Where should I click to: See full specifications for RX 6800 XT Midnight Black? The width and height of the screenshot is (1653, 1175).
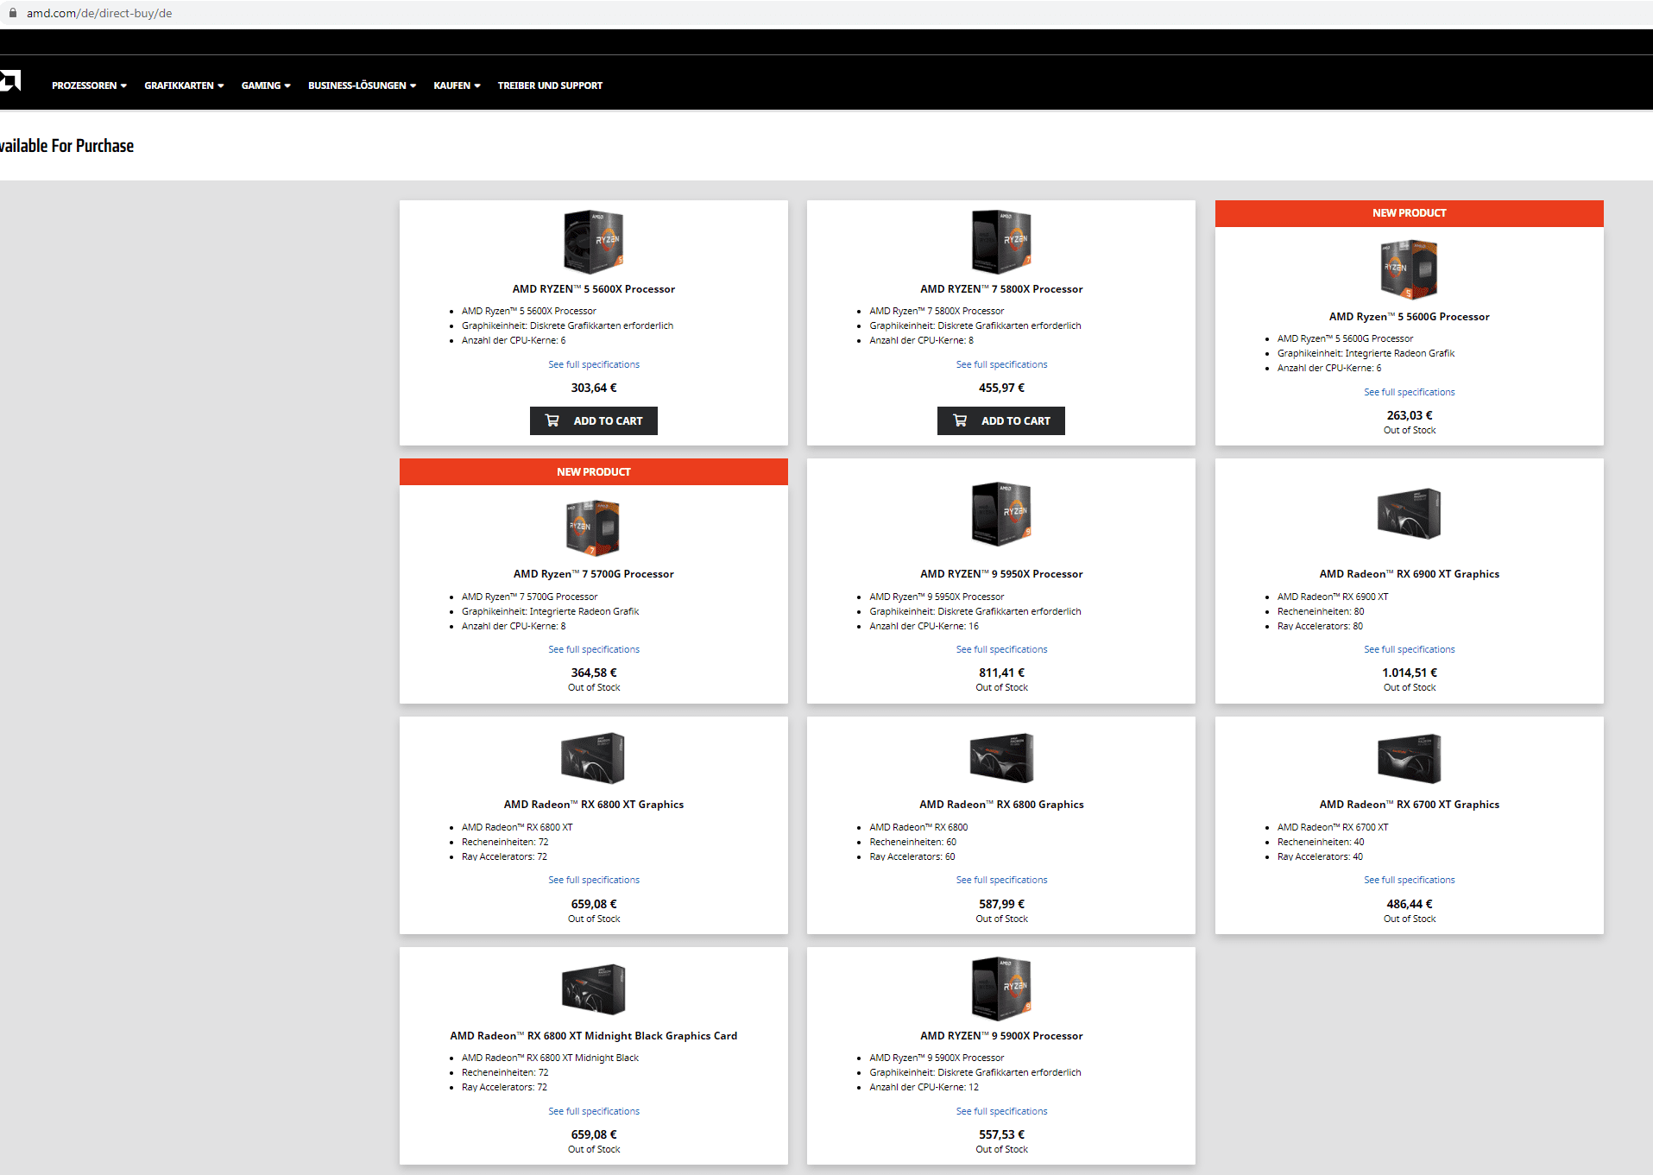(x=594, y=1111)
